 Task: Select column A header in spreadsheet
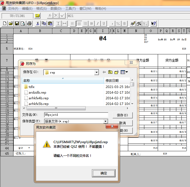(x=21, y=31)
